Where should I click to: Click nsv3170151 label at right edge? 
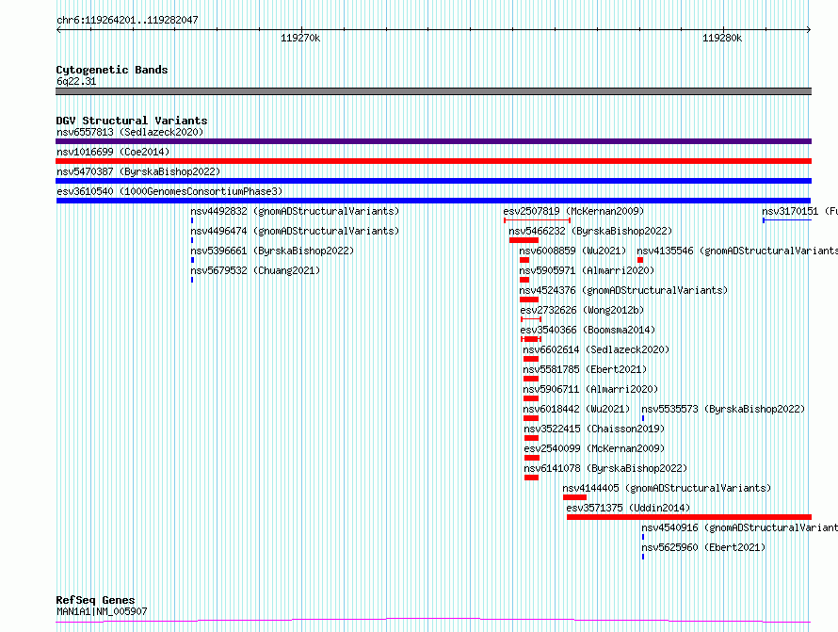click(x=799, y=211)
